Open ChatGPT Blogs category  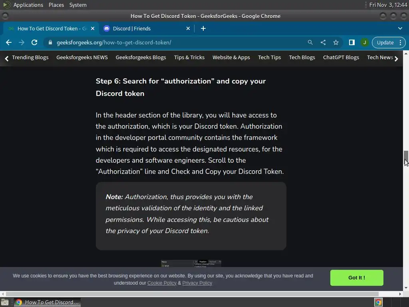[x=341, y=58]
